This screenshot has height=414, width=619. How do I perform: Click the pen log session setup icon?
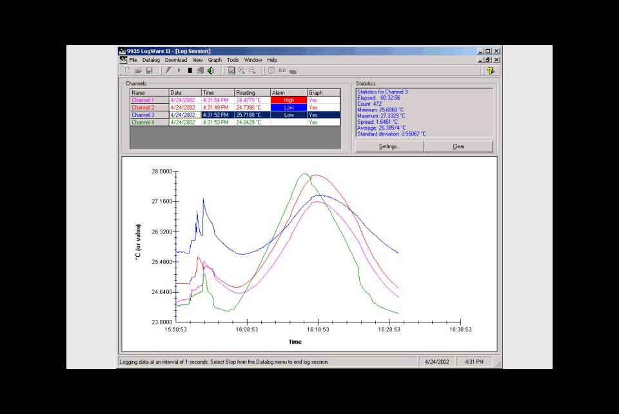click(169, 70)
